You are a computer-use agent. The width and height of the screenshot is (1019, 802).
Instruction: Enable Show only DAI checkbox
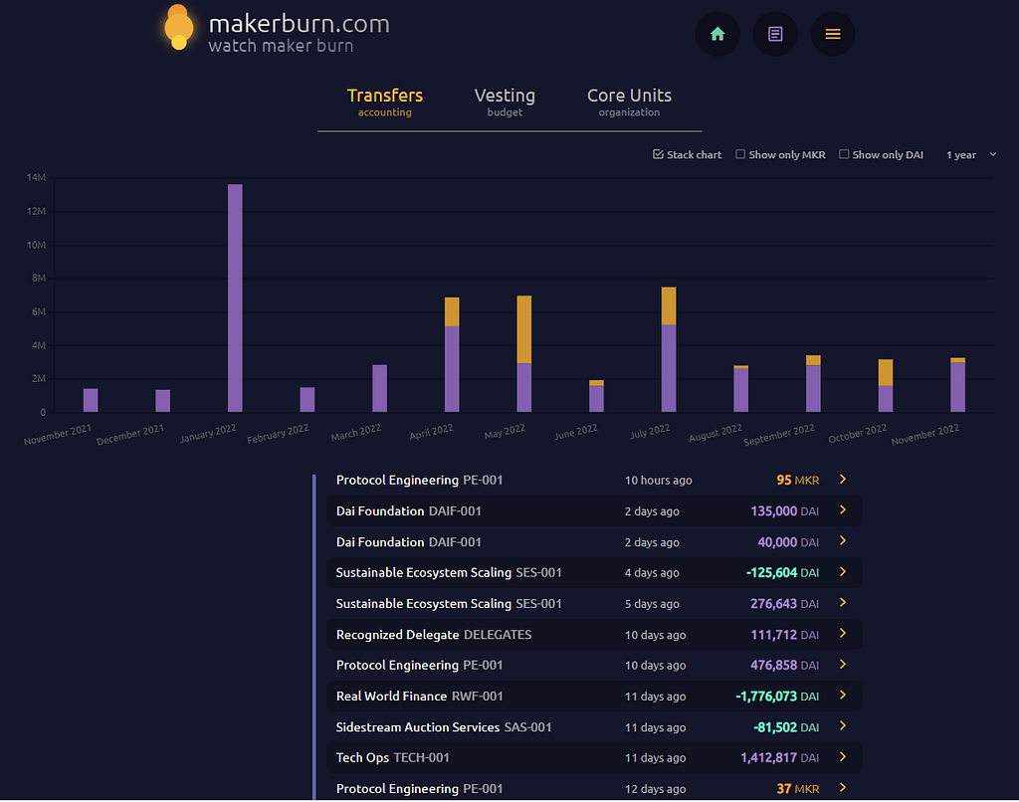[x=844, y=154]
